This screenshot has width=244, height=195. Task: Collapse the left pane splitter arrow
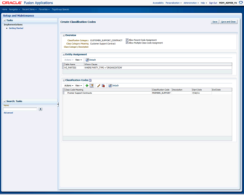[58, 104]
